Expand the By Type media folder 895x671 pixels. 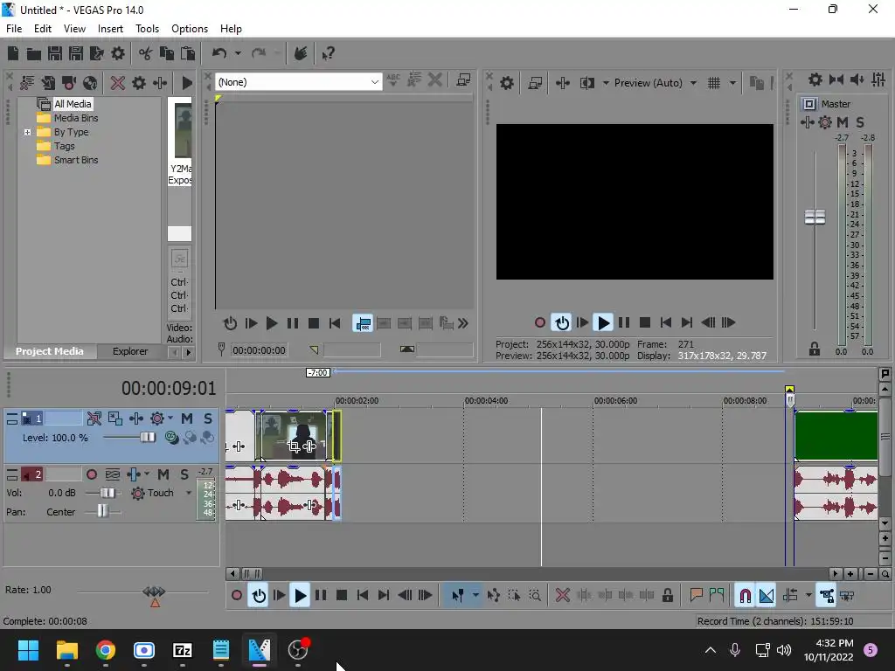coord(27,133)
